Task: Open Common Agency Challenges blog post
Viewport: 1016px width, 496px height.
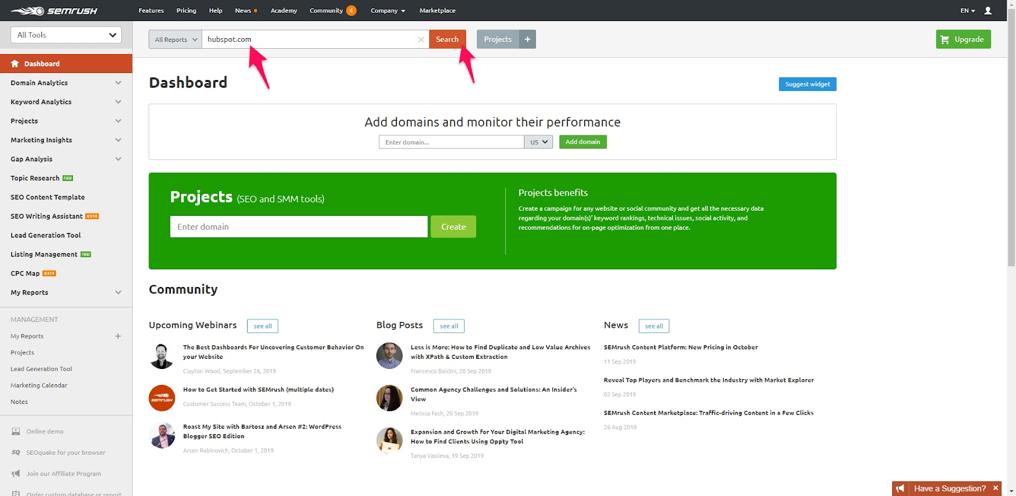Action: (x=494, y=394)
